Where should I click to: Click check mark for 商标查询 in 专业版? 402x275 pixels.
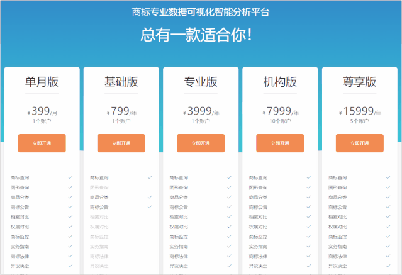[x=229, y=177]
